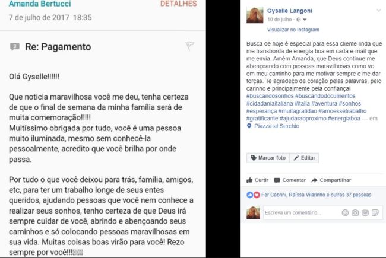Like the post with Curtir
The height and width of the screenshot is (258, 386).
click(257, 180)
